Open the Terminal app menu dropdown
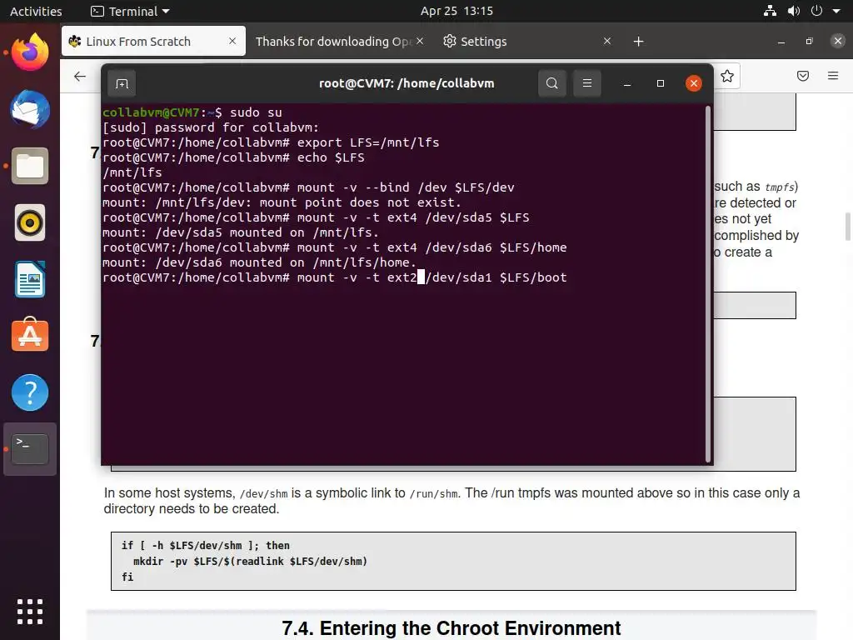This screenshot has width=853, height=640. [130, 11]
